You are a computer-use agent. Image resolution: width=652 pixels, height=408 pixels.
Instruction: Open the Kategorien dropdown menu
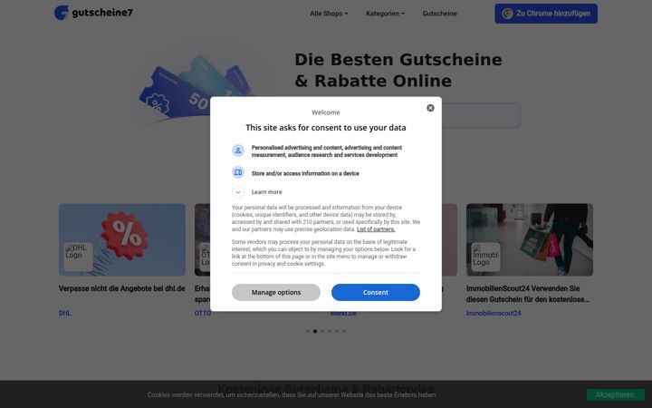point(385,14)
